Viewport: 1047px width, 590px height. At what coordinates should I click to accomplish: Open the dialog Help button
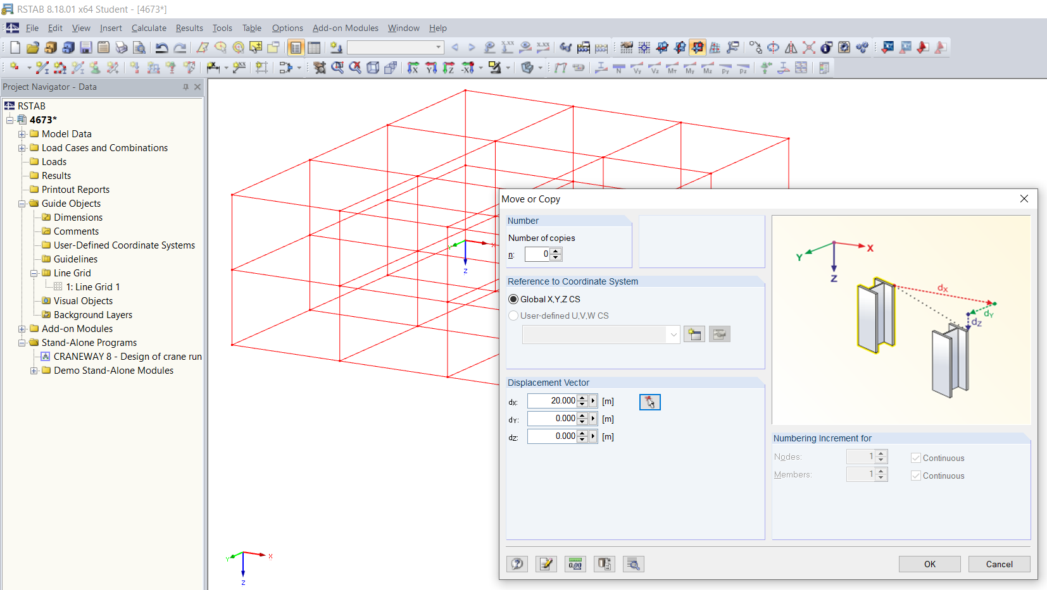point(517,564)
